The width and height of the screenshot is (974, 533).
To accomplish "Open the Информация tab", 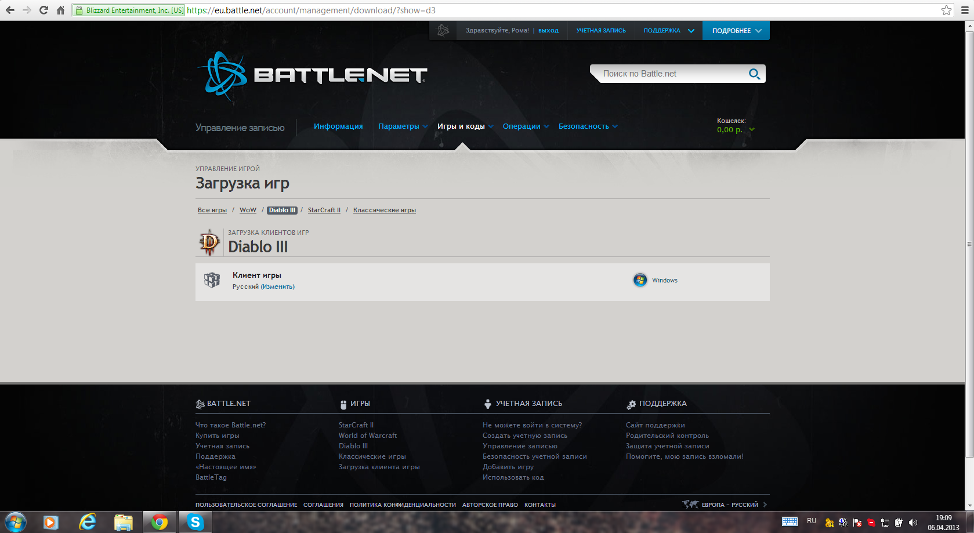I will [338, 126].
